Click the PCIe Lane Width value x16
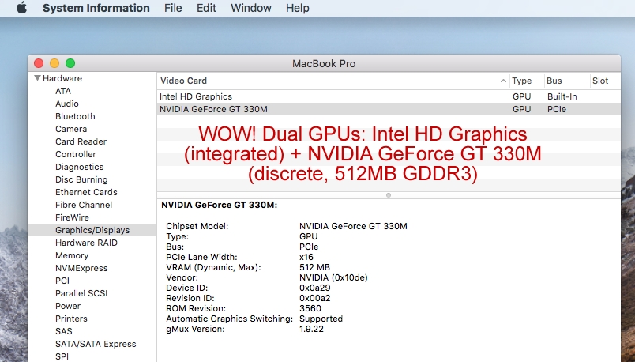Screen dimensions: 635x362 pos(306,257)
